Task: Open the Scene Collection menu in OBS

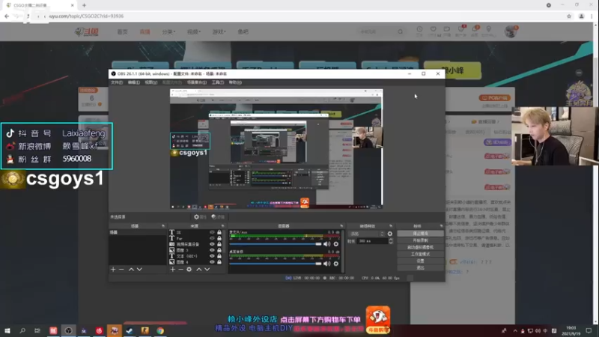Action: pyautogui.click(x=197, y=82)
